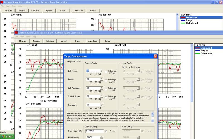Close the Target Customization dialog

pyautogui.click(x=155, y=56)
